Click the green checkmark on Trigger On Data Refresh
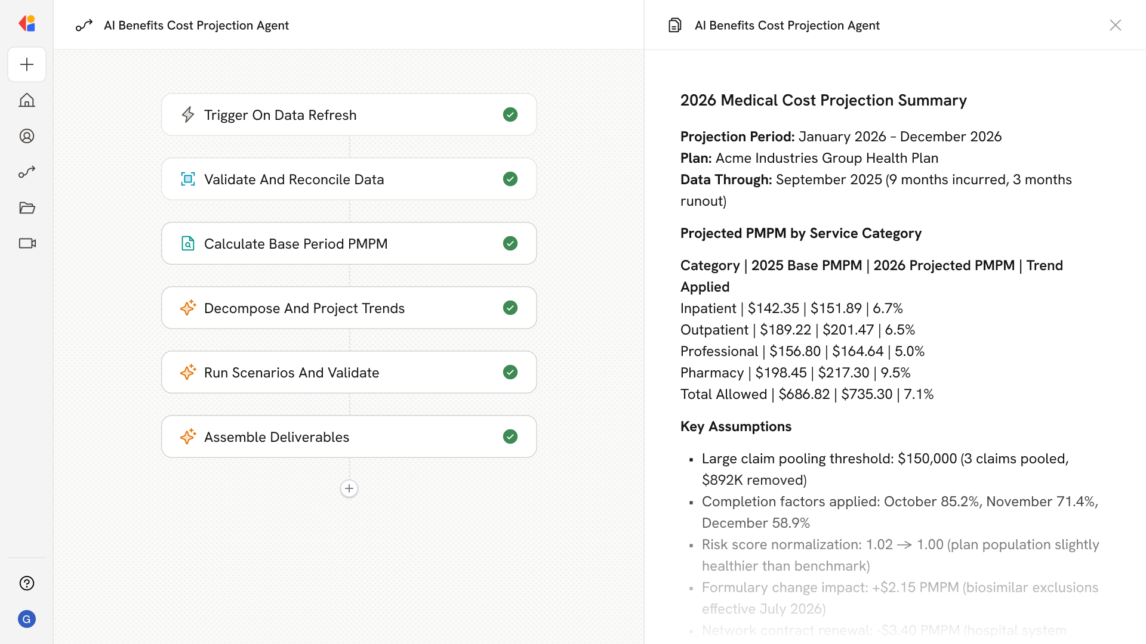The image size is (1146, 644). tap(510, 114)
